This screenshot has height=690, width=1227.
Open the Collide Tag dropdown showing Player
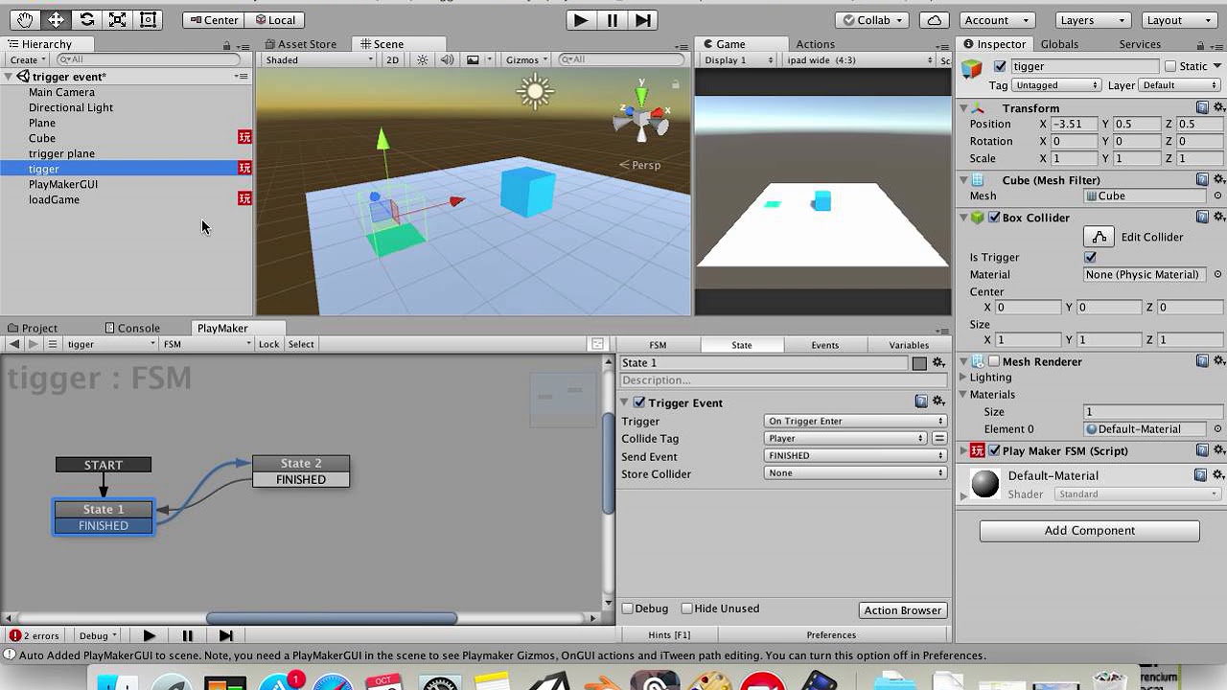pyautogui.click(x=846, y=438)
